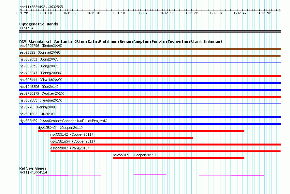The image size is (290, 194).
Task: Click the RefSeq Genes track title
Action: [x=33, y=168]
